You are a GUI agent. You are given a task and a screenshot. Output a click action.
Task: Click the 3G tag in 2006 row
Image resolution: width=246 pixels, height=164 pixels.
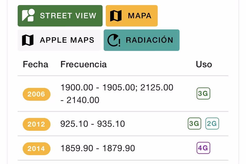(x=203, y=94)
